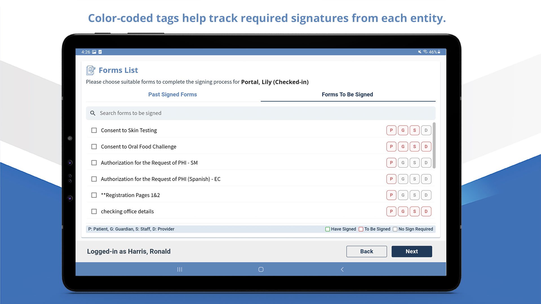Image resolution: width=541 pixels, height=304 pixels.
Task: Toggle checkbox for Authorization for Request of PHI - SM
Action: point(94,163)
